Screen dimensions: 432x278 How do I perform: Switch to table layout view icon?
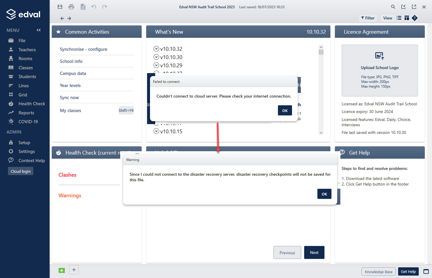pos(407,18)
